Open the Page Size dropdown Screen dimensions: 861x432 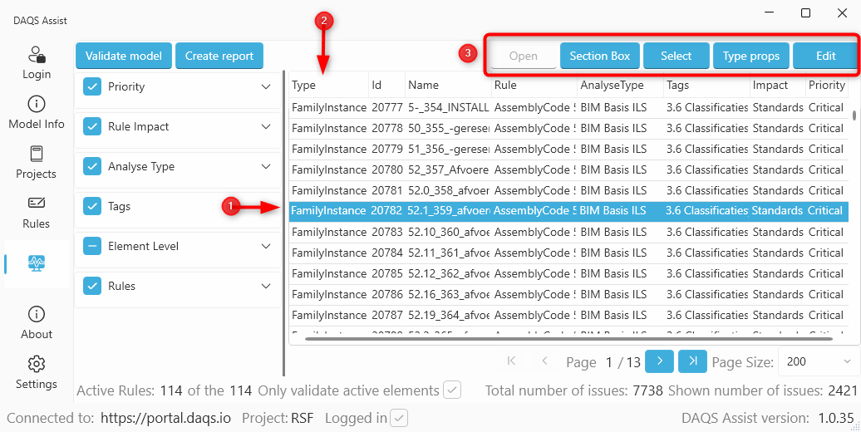click(818, 361)
